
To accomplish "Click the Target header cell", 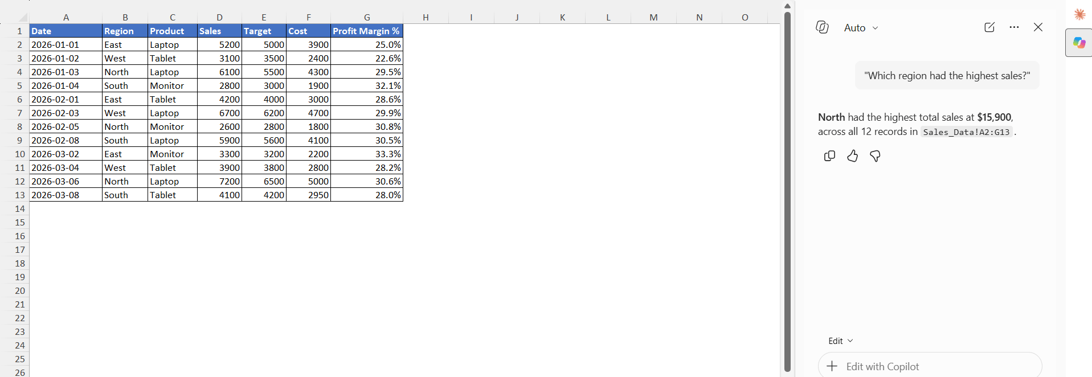I will click(x=264, y=31).
